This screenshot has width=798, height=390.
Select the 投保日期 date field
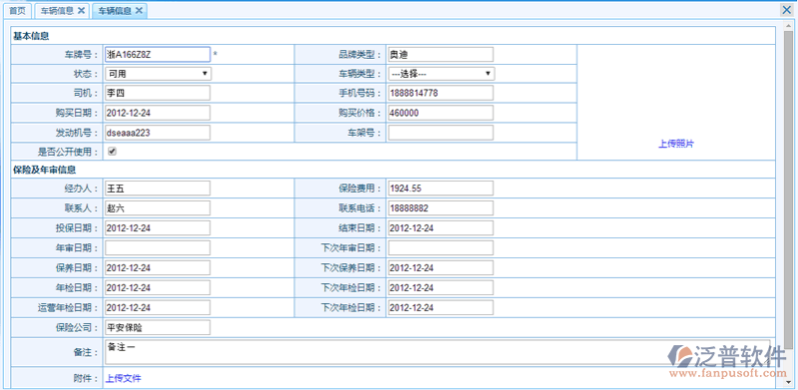point(158,228)
